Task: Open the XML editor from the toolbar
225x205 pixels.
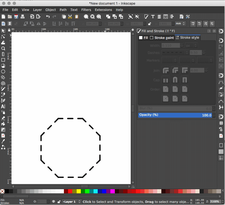Action: point(166,17)
